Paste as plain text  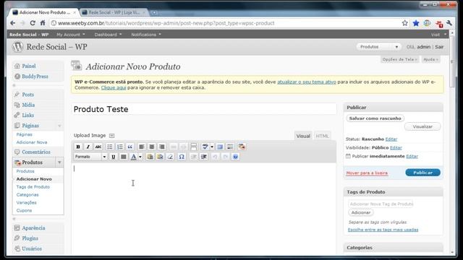[x=150, y=157]
